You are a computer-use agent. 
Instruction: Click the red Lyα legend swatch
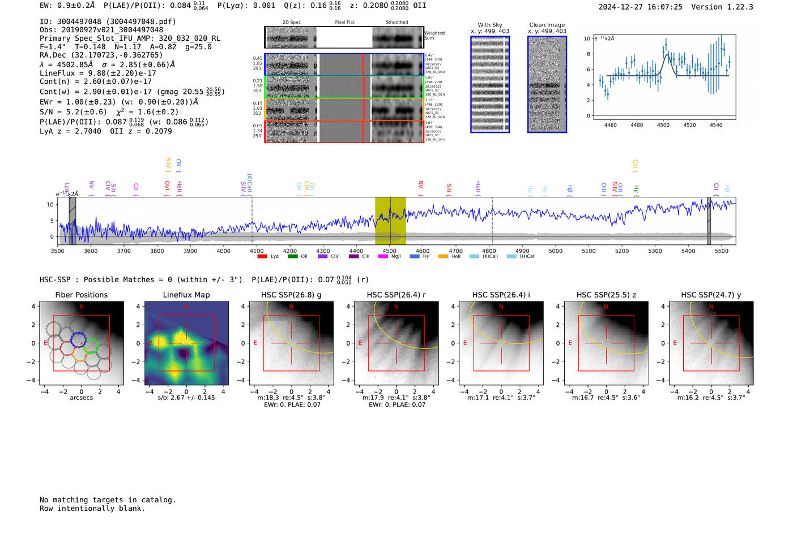pyautogui.click(x=262, y=256)
